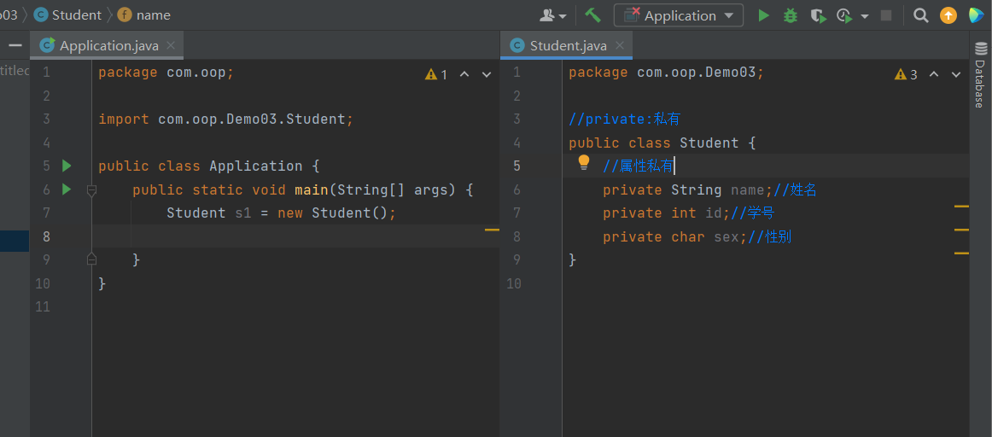This screenshot has width=992, height=437.
Task: Click the yellow intention lightbulb in Student.java
Action: 584,162
